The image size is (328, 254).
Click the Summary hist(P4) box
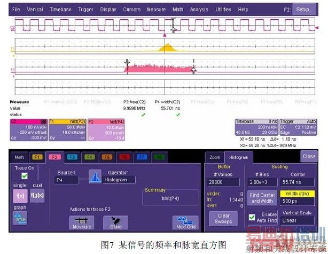pos(170,198)
